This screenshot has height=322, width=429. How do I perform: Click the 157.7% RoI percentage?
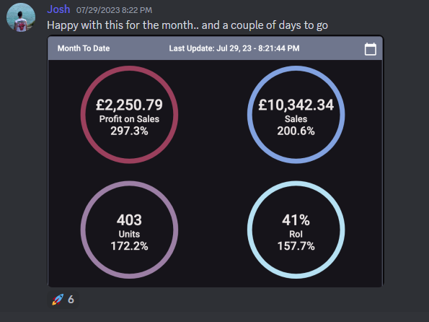(296, 246)
